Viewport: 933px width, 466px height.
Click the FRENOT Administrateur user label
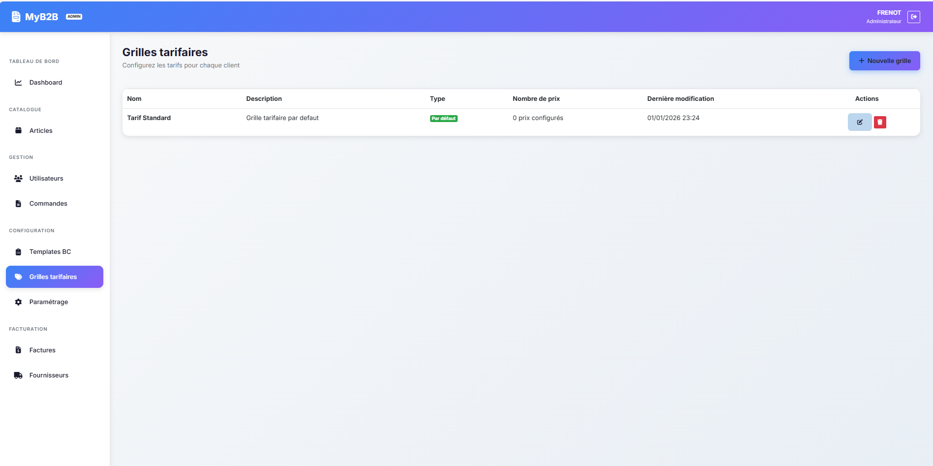884,17
